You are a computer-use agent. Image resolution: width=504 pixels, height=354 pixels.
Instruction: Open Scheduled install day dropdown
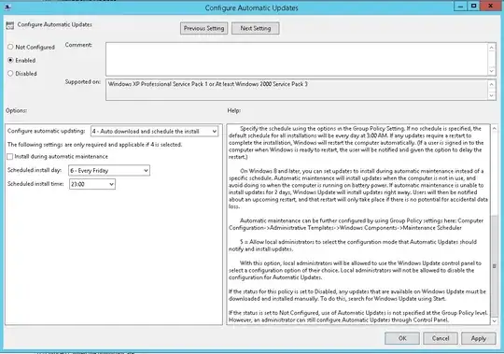[109, 170]
